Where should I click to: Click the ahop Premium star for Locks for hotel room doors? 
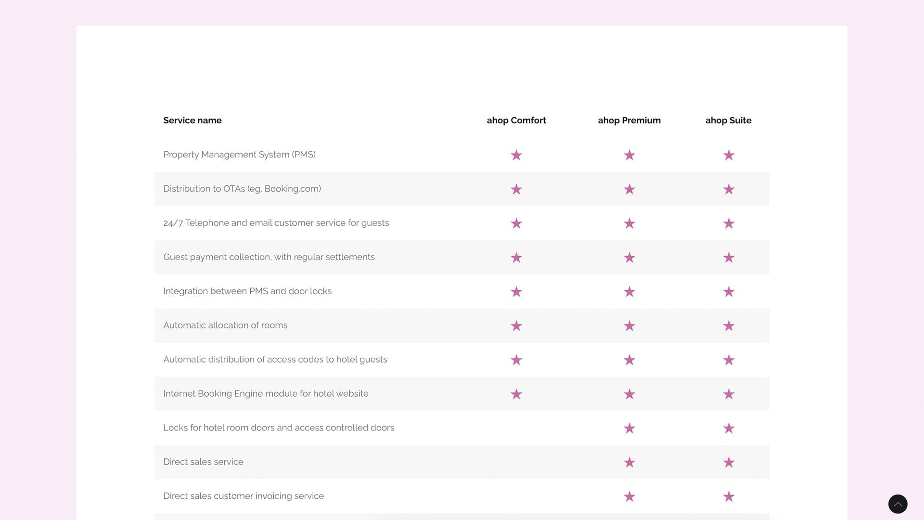[629, 429]
